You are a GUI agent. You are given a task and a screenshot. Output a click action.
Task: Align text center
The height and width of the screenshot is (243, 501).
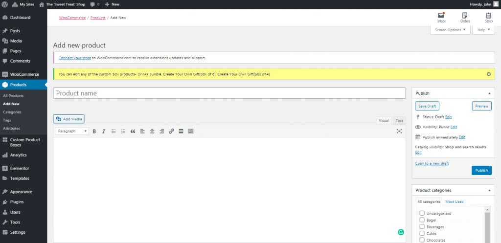[152, 131]
